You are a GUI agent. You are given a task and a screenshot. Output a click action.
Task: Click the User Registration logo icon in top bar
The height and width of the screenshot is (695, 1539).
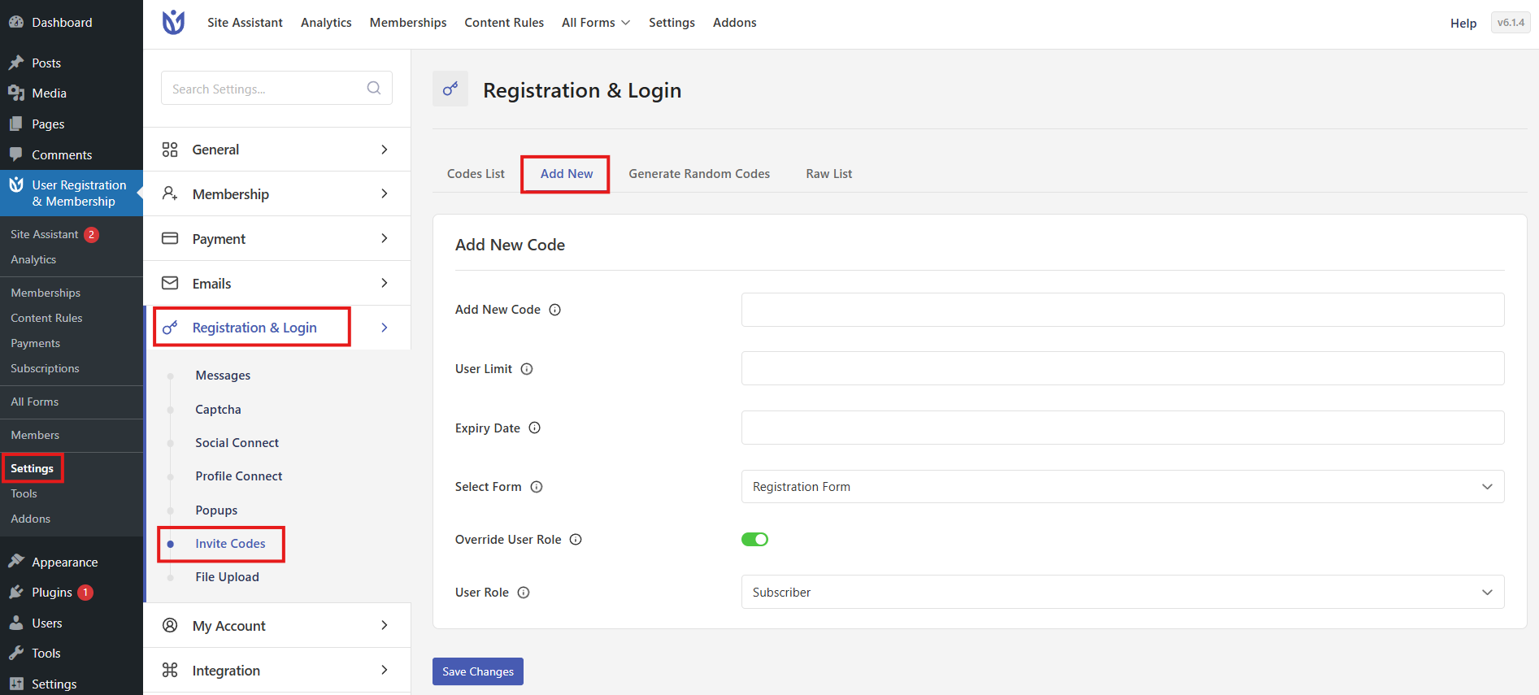[173, 23]
